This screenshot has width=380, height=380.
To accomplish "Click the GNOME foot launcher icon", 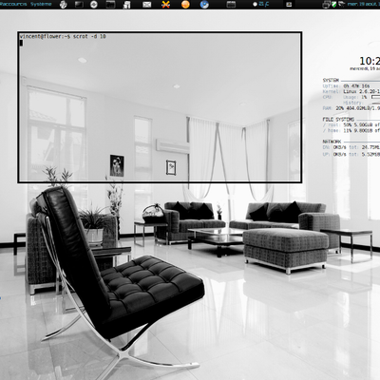I will 64,5.
